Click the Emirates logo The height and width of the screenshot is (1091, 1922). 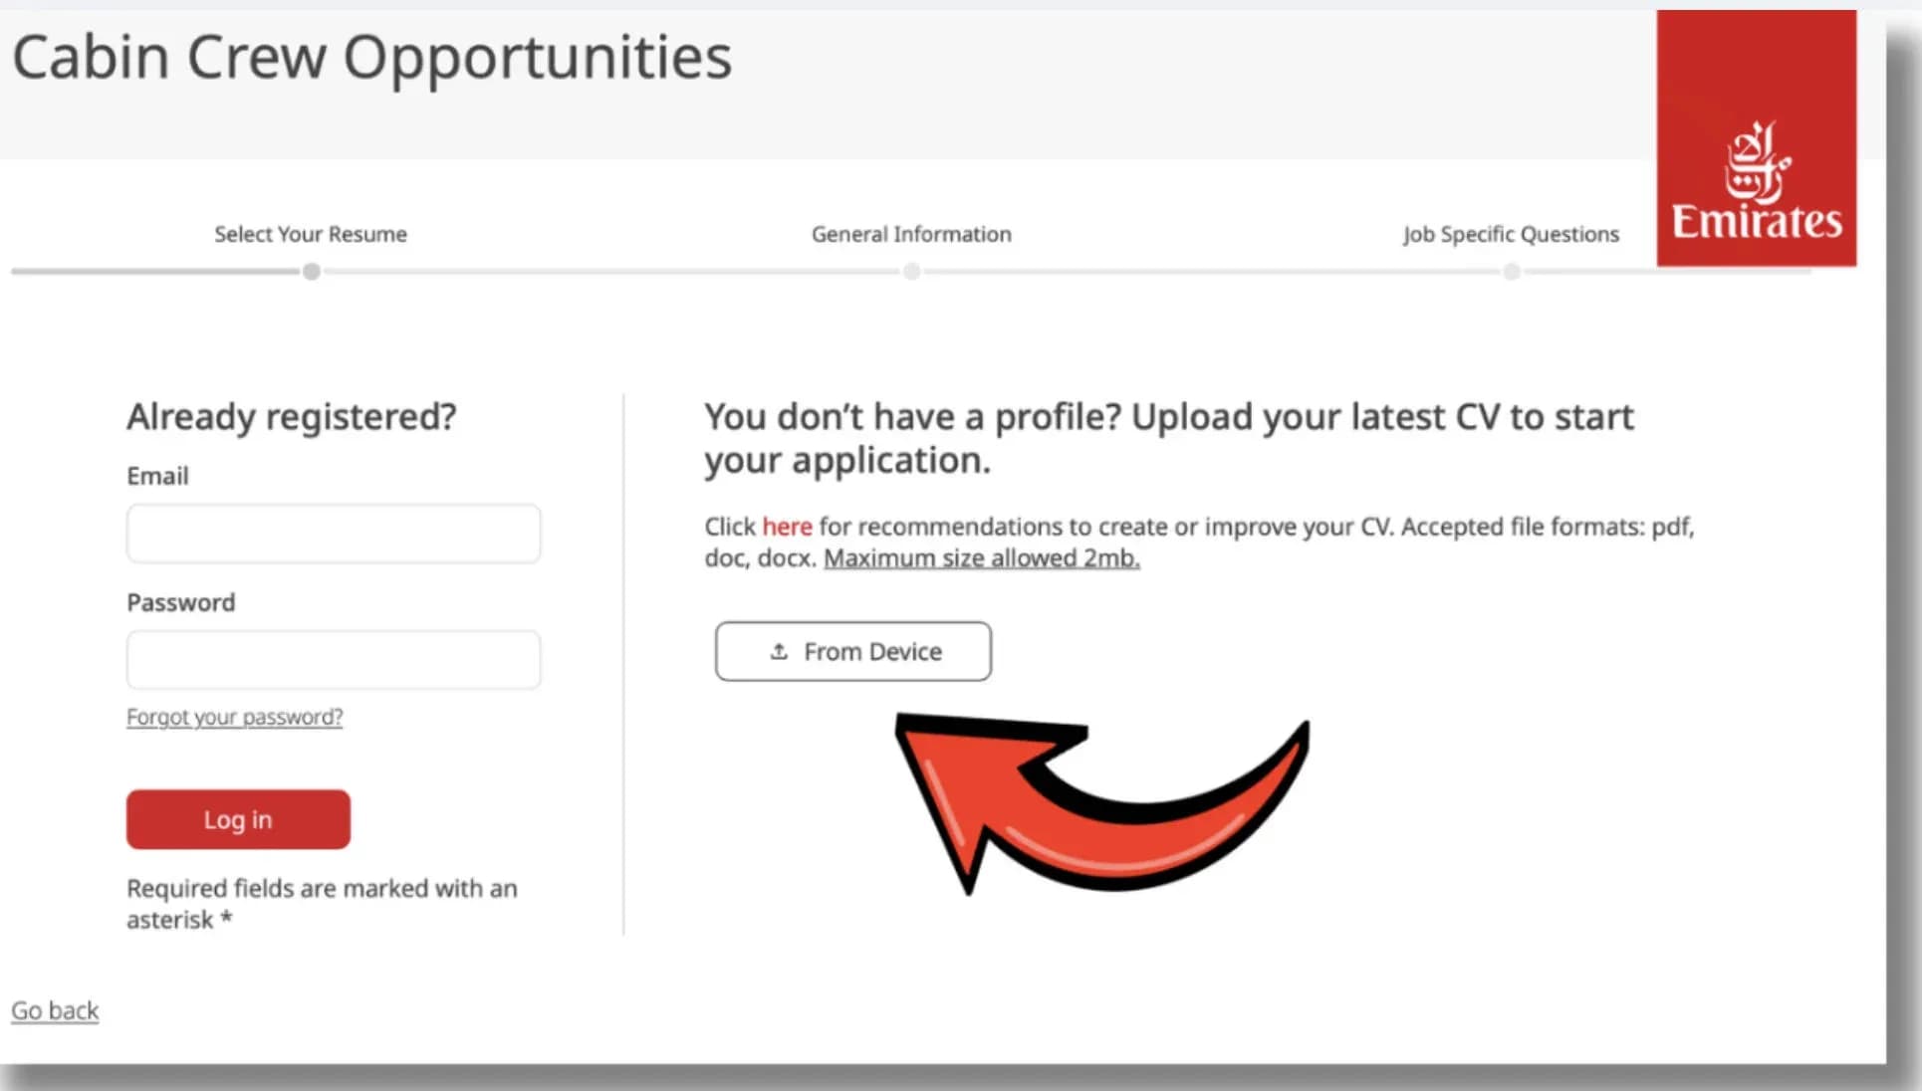tap(1756, 139)
